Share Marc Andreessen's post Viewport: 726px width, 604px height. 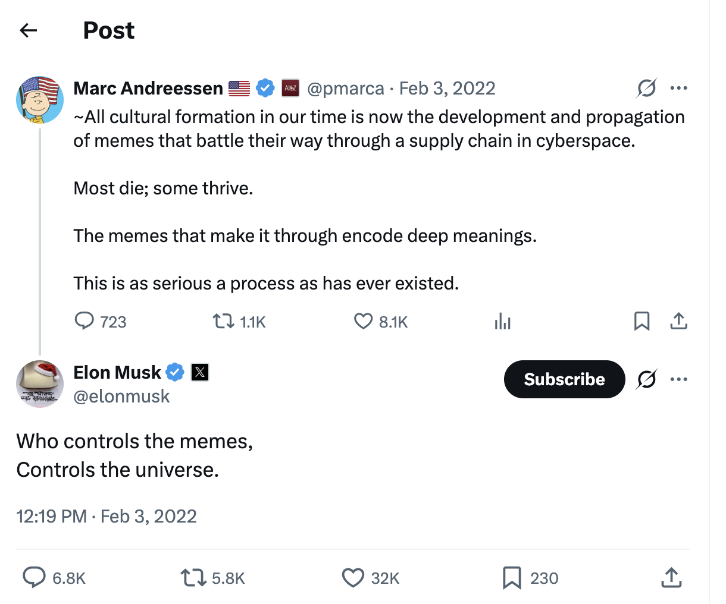[x=678, y=321]
